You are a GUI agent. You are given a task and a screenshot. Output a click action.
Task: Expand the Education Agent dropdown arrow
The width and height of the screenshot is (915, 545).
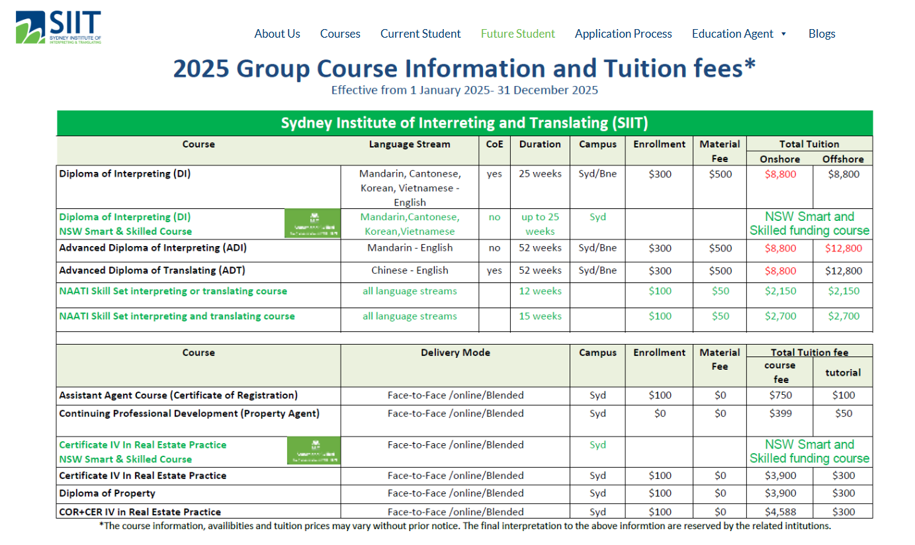click(x=784, y=34)
